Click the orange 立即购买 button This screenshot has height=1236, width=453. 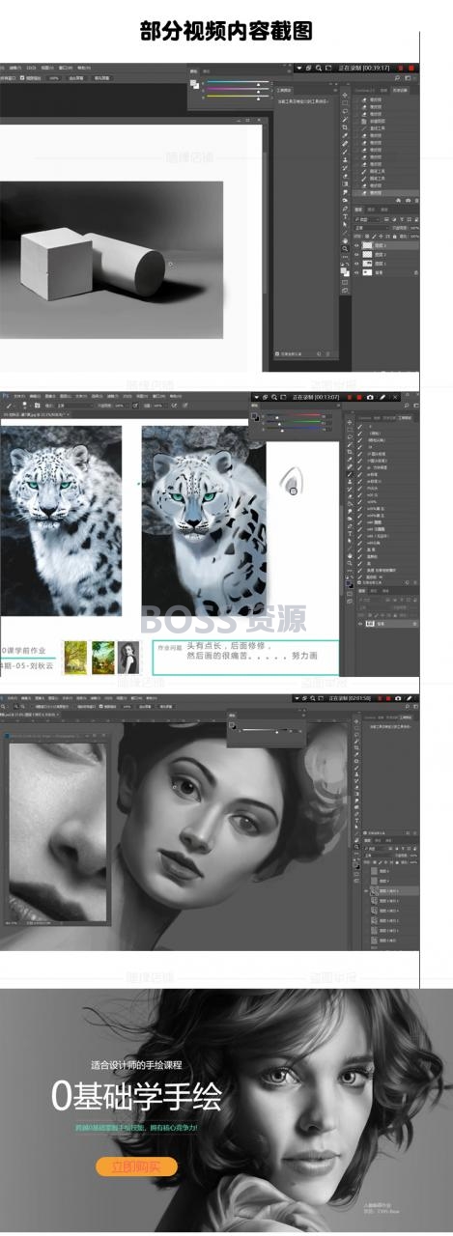(136, 1166)
